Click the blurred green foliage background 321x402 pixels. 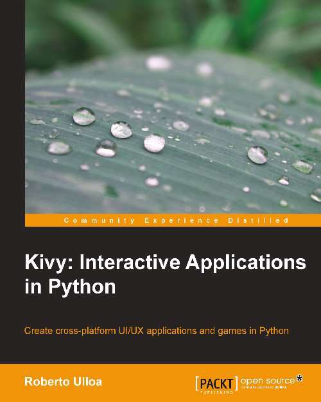(x=173, y=26)
